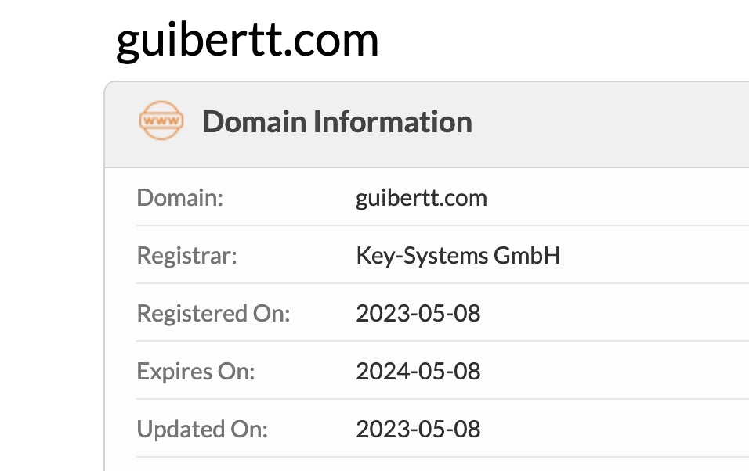Click the year "2024" in the expiry date

(x=379, y=371)
